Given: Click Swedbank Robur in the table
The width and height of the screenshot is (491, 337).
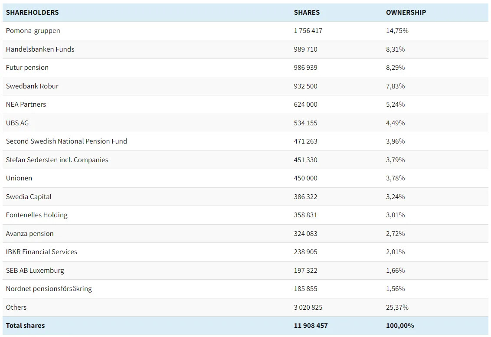Looking at the screenshot, I should pos(32,86).
